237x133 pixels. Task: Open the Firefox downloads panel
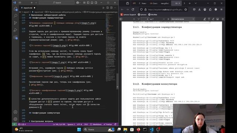[200, 10]
